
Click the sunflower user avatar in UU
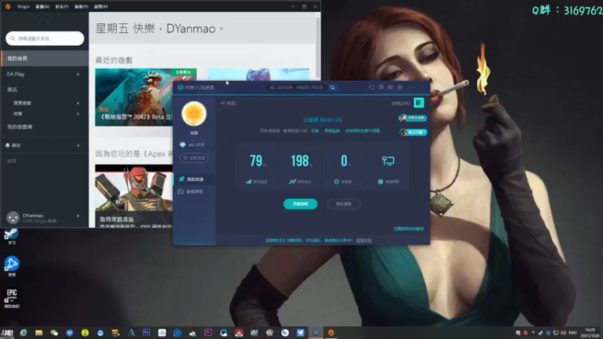(194, 114)
